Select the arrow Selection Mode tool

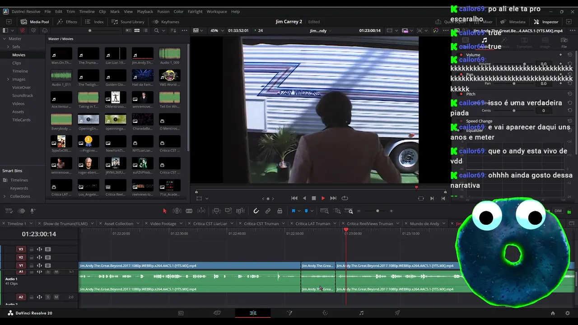tap(164, 211)
